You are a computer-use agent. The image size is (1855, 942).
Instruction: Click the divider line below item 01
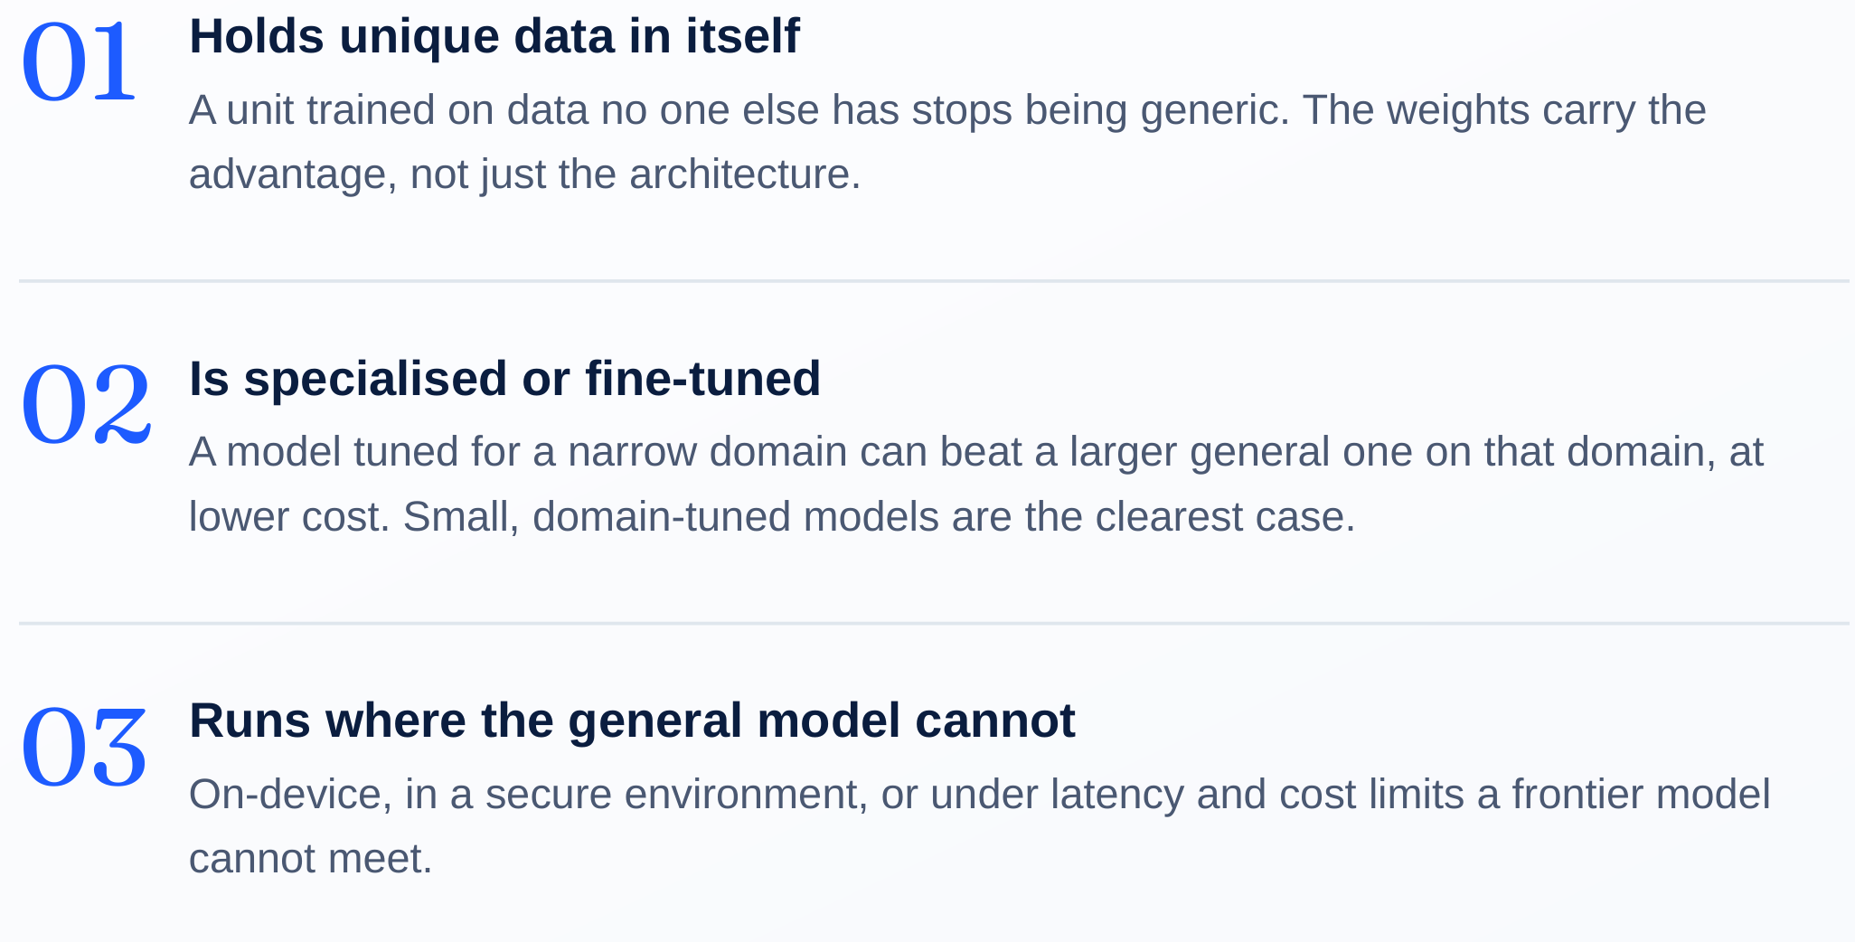[x=934, y=281]
